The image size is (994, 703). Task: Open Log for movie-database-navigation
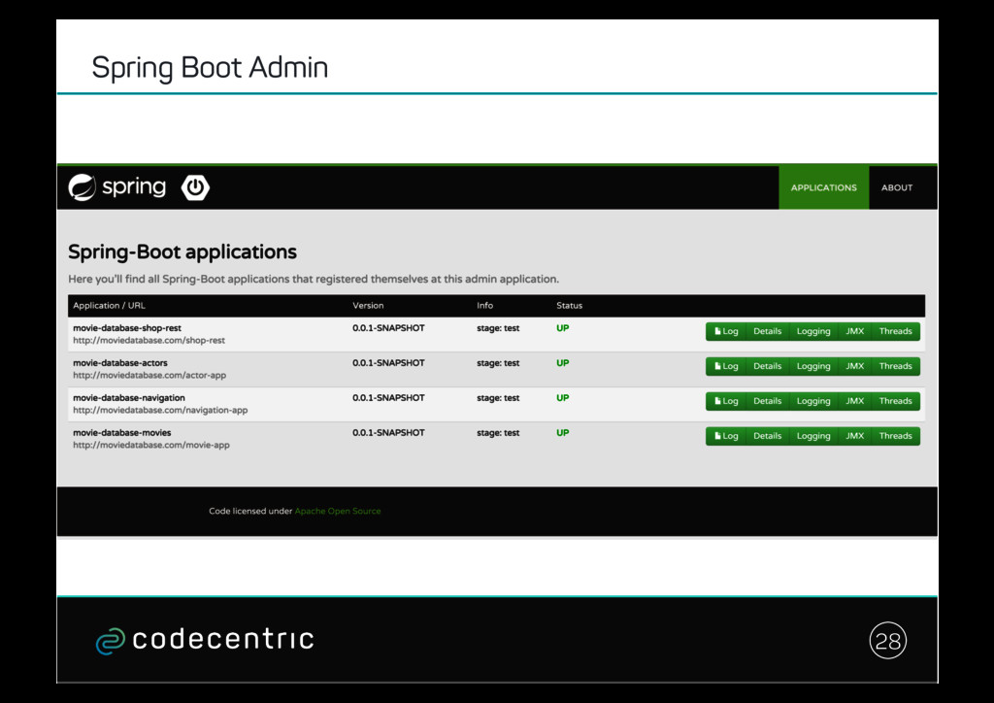[x=726, y=401]
